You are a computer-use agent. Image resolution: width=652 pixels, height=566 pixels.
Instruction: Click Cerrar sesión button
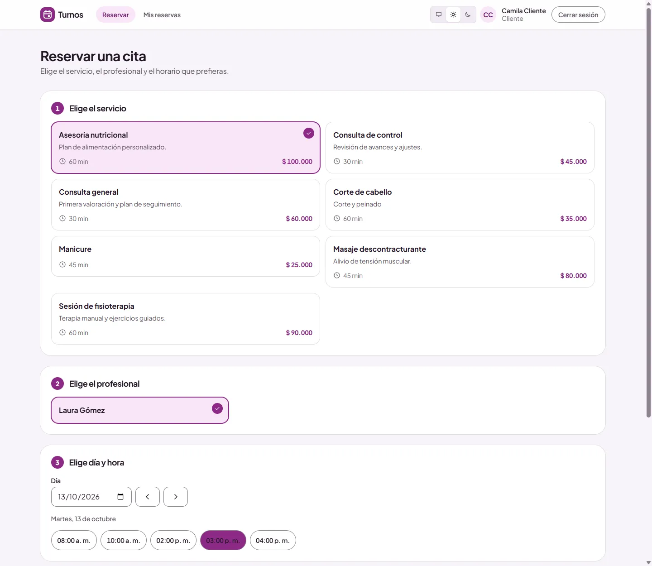578,14
